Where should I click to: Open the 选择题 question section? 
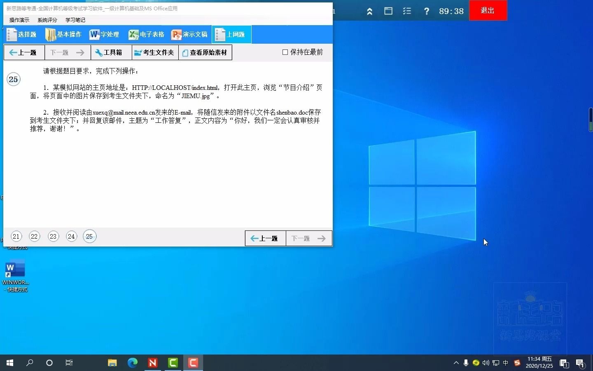click(21, 35)
